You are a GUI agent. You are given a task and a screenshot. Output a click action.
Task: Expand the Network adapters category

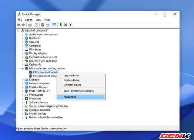click(x=22, y=83)
